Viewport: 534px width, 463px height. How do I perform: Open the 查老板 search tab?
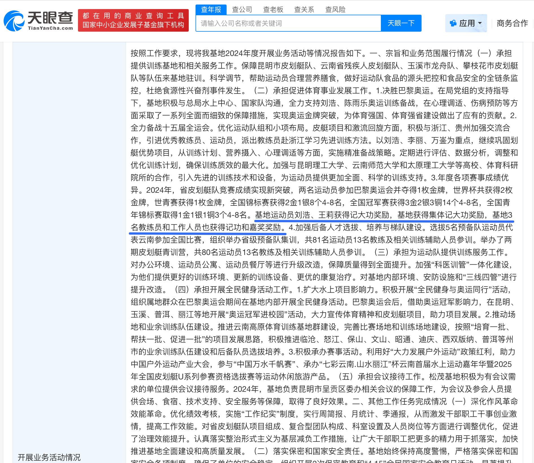click(x=273, y=10)
